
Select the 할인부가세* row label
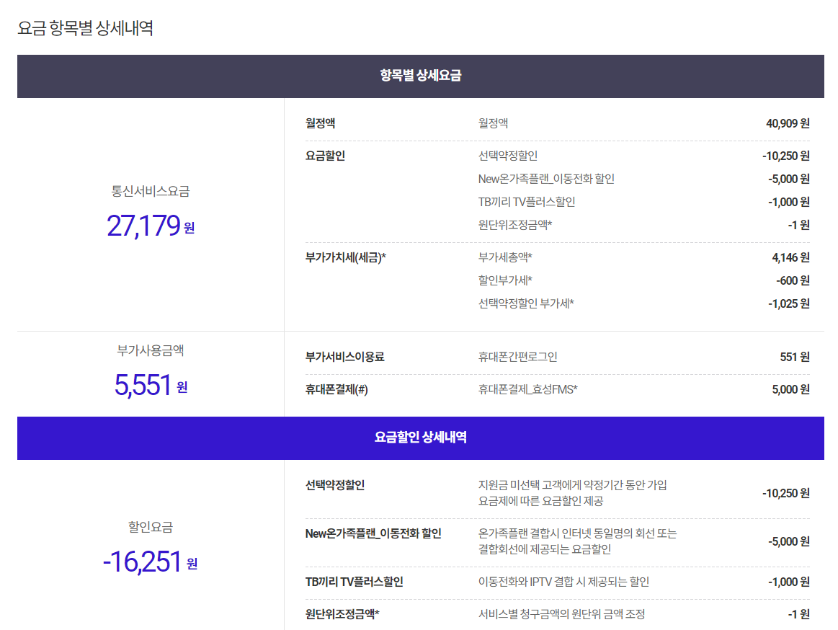[x=504, y=280]
